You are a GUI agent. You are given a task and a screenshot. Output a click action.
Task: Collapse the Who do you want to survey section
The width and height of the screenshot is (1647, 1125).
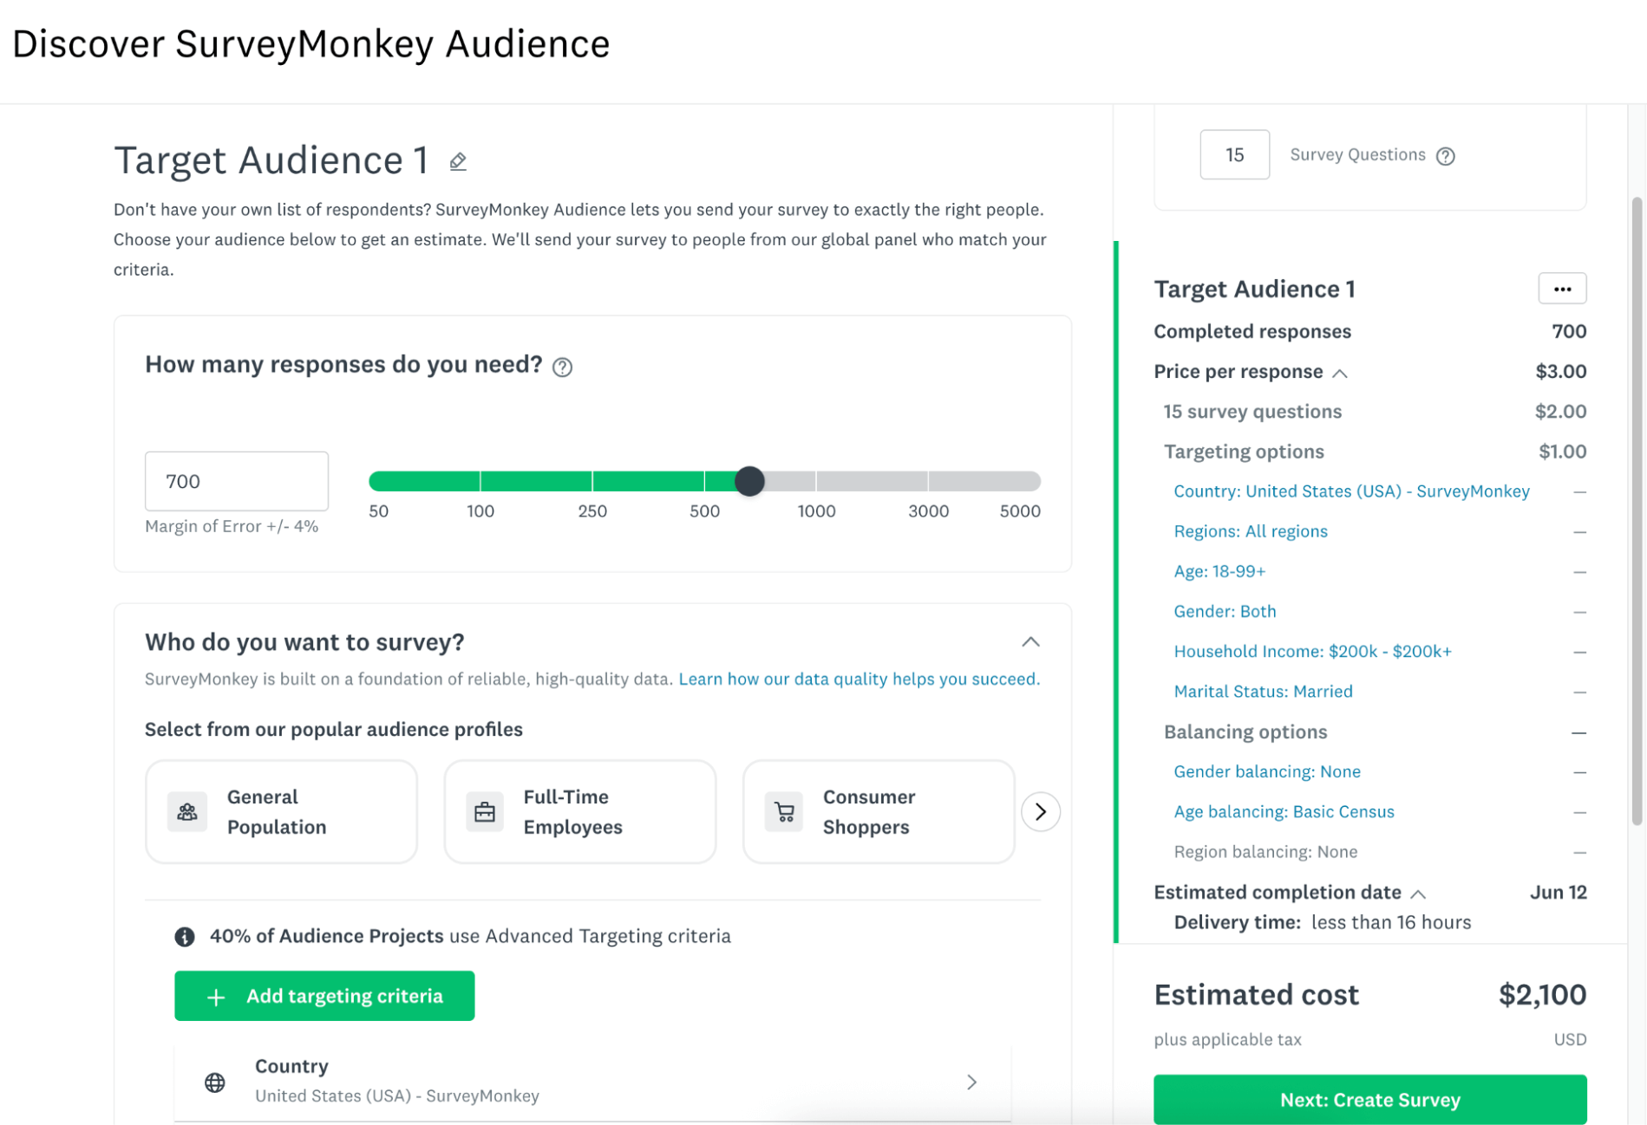click(x=1030, y=642)
